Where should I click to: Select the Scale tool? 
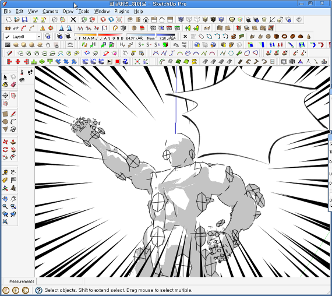click(5, 157)
